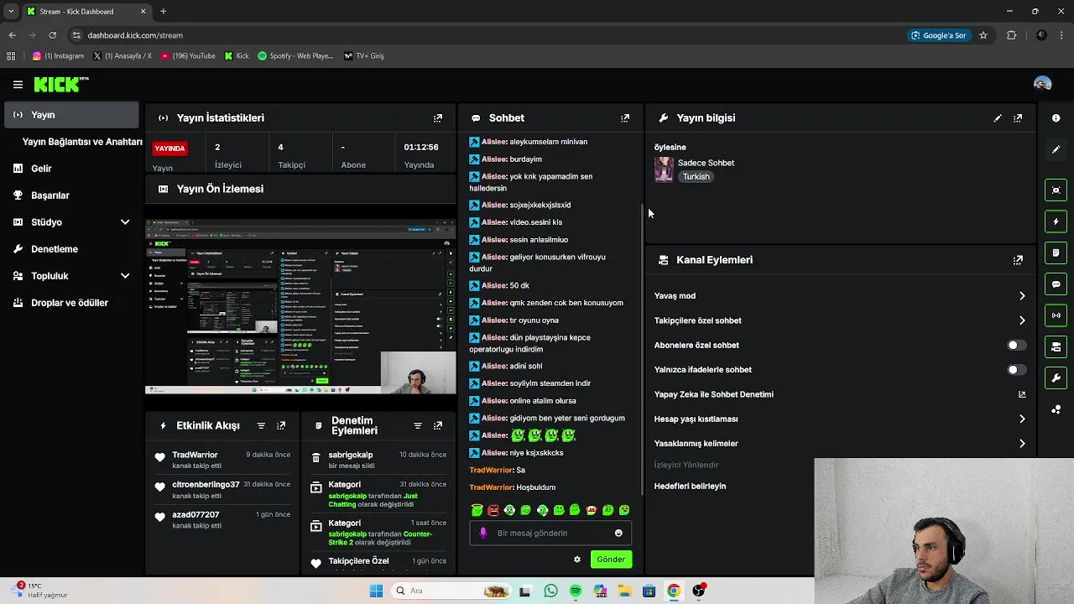This screenshot has width=1074, height=604.
Task: Select the angry red emote
Action: (493, 510)
